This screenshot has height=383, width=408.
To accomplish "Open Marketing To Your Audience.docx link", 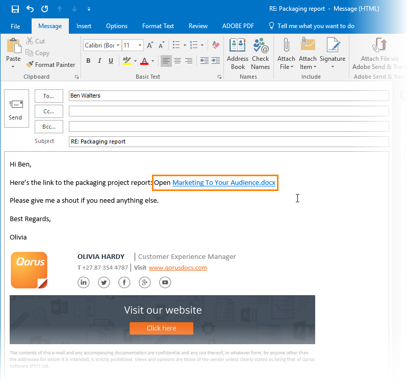I will click(x=224, y=183).
